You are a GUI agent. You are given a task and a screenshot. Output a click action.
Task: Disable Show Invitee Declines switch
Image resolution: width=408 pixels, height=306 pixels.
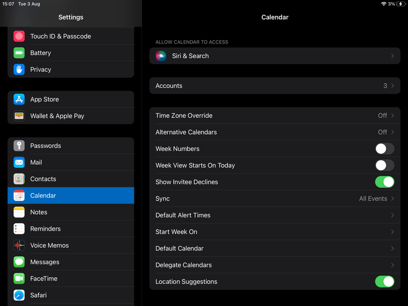click(385, 182)
